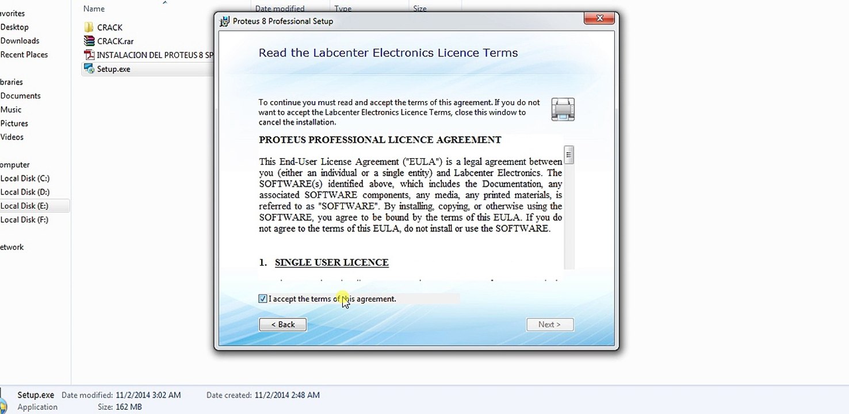Sort files by the Size column header

[420, 9]
